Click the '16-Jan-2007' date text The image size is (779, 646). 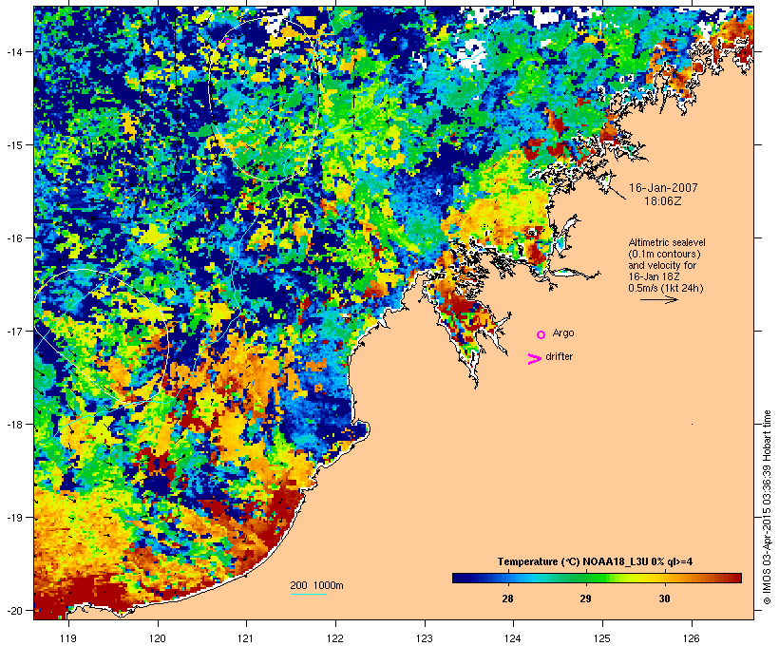(663, 188)
